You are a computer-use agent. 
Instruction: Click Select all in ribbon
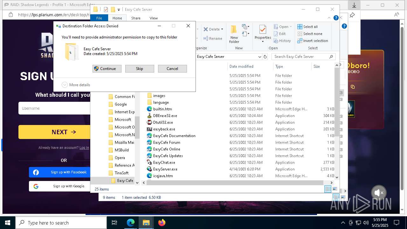pos(307,27)
